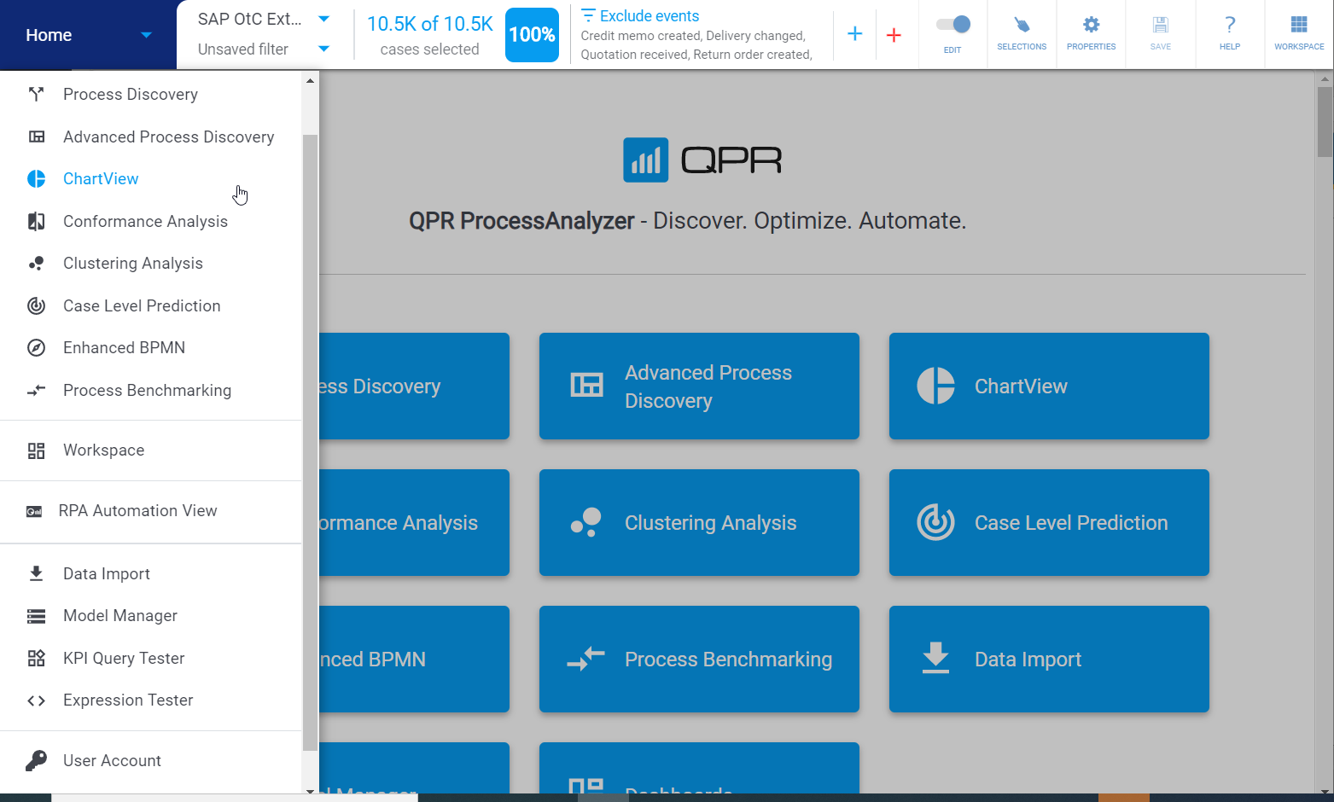Click the 100% cases selected badge
The width and height of the screenshot is (1334, 802).
point(532,35)
